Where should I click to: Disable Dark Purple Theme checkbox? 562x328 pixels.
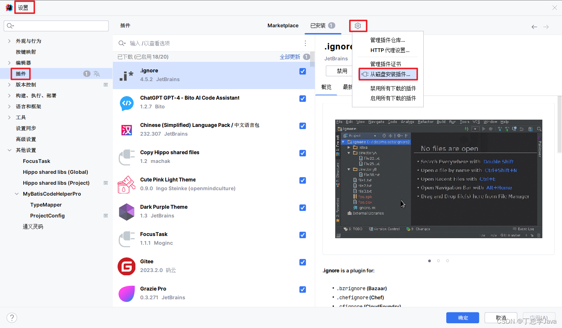302,208
